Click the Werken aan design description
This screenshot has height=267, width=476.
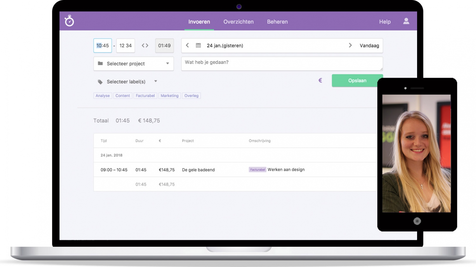click(x=286, y=169)
